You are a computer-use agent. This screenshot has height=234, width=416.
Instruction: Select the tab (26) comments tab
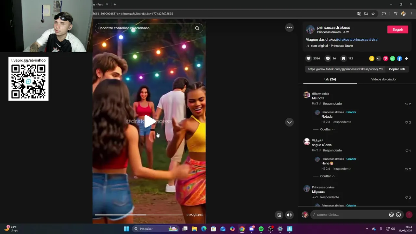[x=330, y=79]
